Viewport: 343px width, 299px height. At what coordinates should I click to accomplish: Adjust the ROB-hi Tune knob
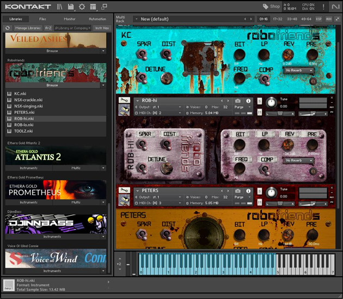tap(271, 102)
